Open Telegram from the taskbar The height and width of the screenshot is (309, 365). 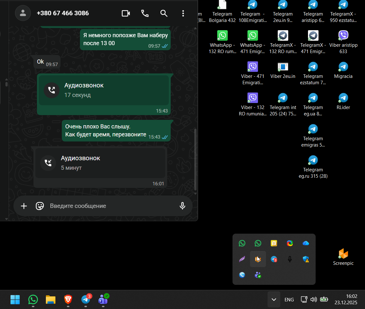(x=86, y=299)
